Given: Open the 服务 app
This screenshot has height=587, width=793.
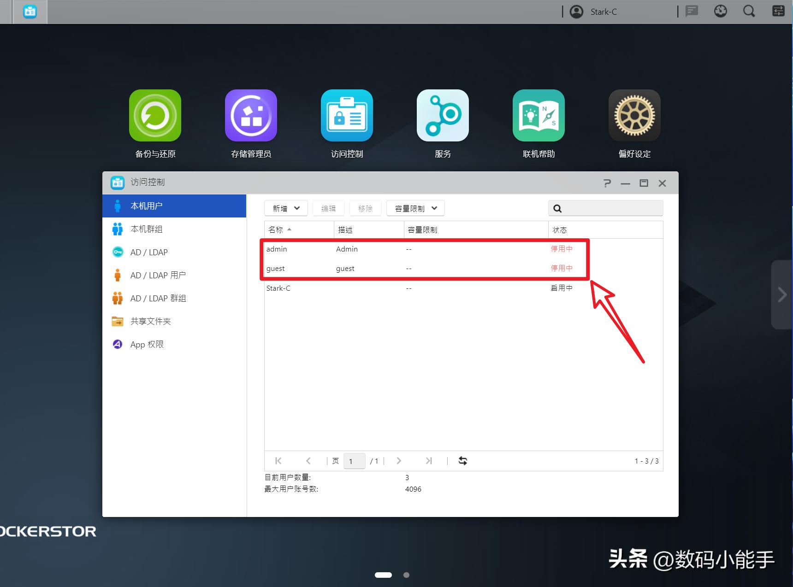Looking at the screenshot, I should click(443, 116).
